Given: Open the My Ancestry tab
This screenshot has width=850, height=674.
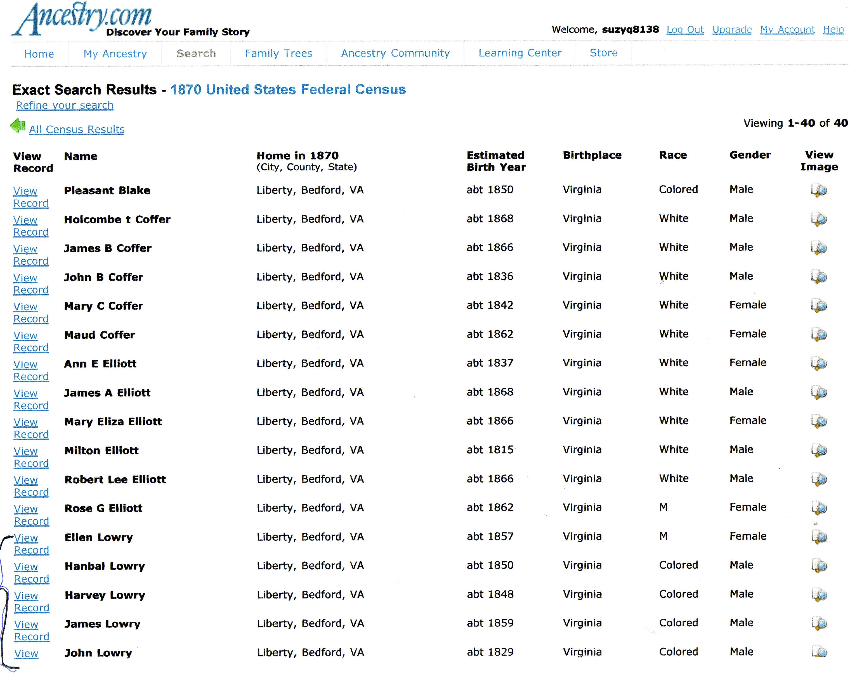Looking at the screenshot, I should point(115,54).
